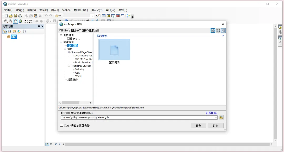Open the map scale combo box
The width and height of the screenshot is (284, 152).
pyautogui.click(x=78, y=16)
